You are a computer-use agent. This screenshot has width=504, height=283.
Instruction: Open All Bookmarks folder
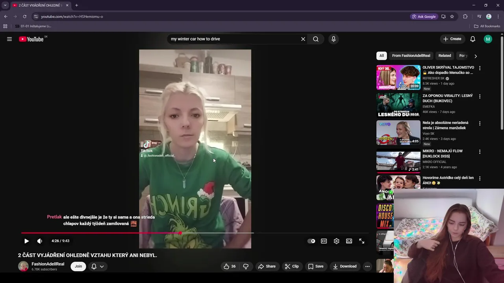(487, 26)
